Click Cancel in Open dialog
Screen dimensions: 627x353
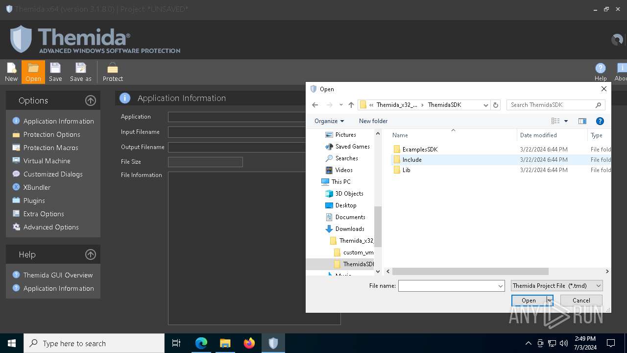[581, 301]
